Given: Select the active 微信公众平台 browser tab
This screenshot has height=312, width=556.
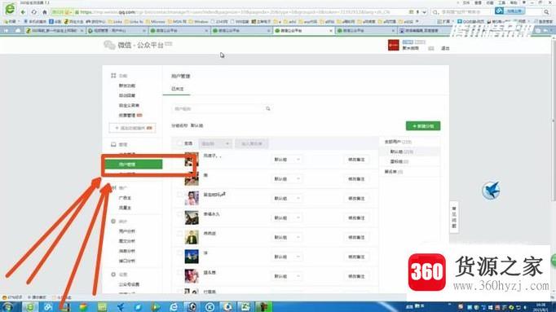Looking at the screenshot, I should tap(304, 31).
